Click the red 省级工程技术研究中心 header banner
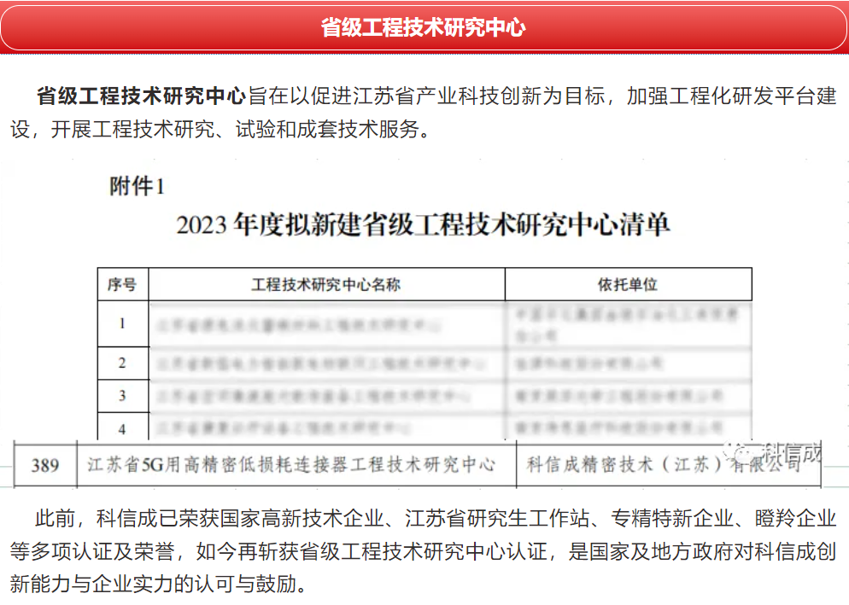The image size is (849, 605). pos(424,27)
